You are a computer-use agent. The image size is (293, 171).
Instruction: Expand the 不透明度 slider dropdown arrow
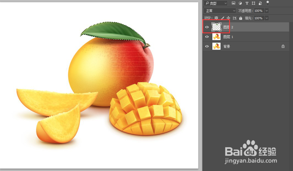pos(267,11)
